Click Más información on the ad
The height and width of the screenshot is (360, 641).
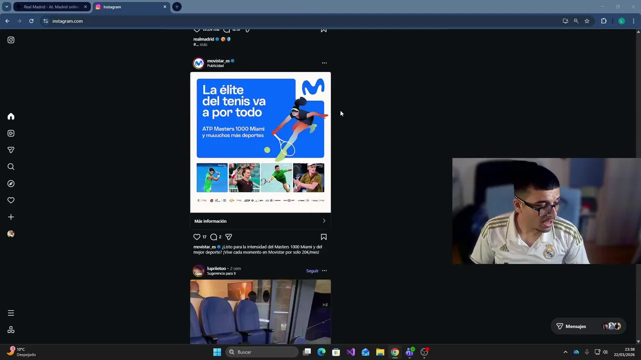tap(260, 221)
